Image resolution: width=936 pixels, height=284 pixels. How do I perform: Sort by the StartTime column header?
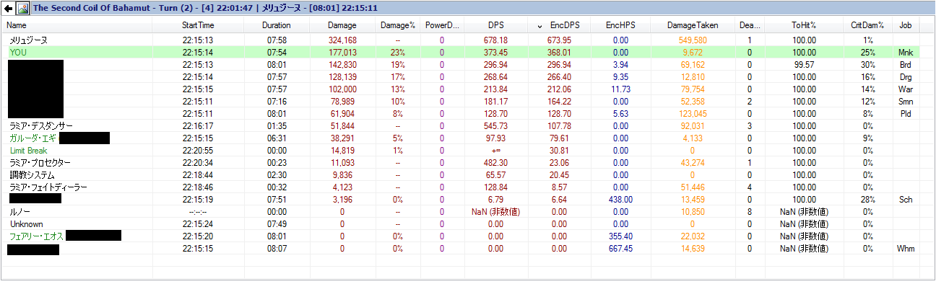click(x=199, y=25)
